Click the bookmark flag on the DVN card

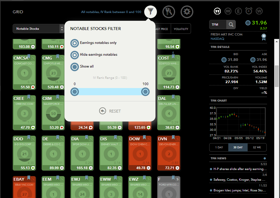tap(173, 137)
